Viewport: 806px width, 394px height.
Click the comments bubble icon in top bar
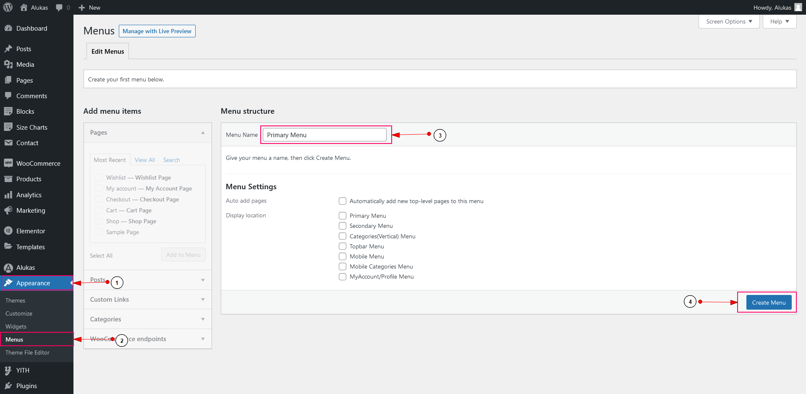click(59, 8)
